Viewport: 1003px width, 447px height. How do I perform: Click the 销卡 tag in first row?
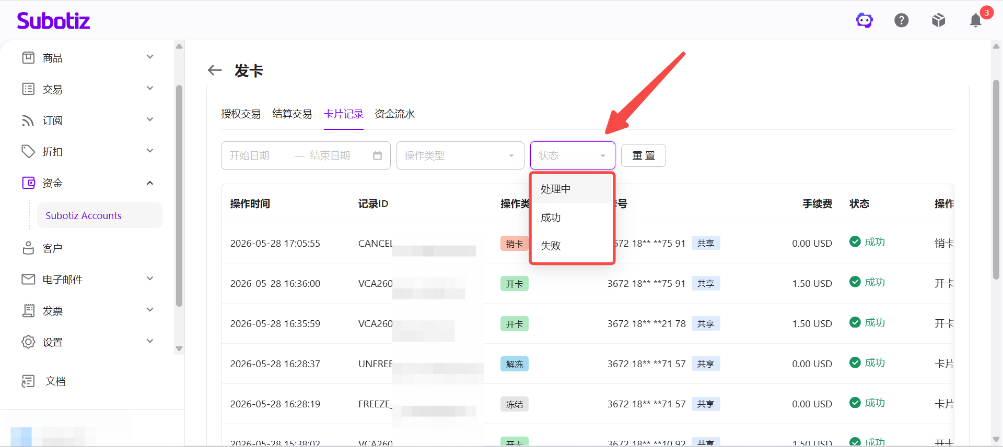point(515,244)
